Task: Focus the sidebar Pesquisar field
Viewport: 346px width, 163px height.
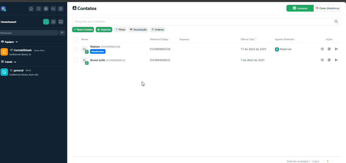Action: 29,33
